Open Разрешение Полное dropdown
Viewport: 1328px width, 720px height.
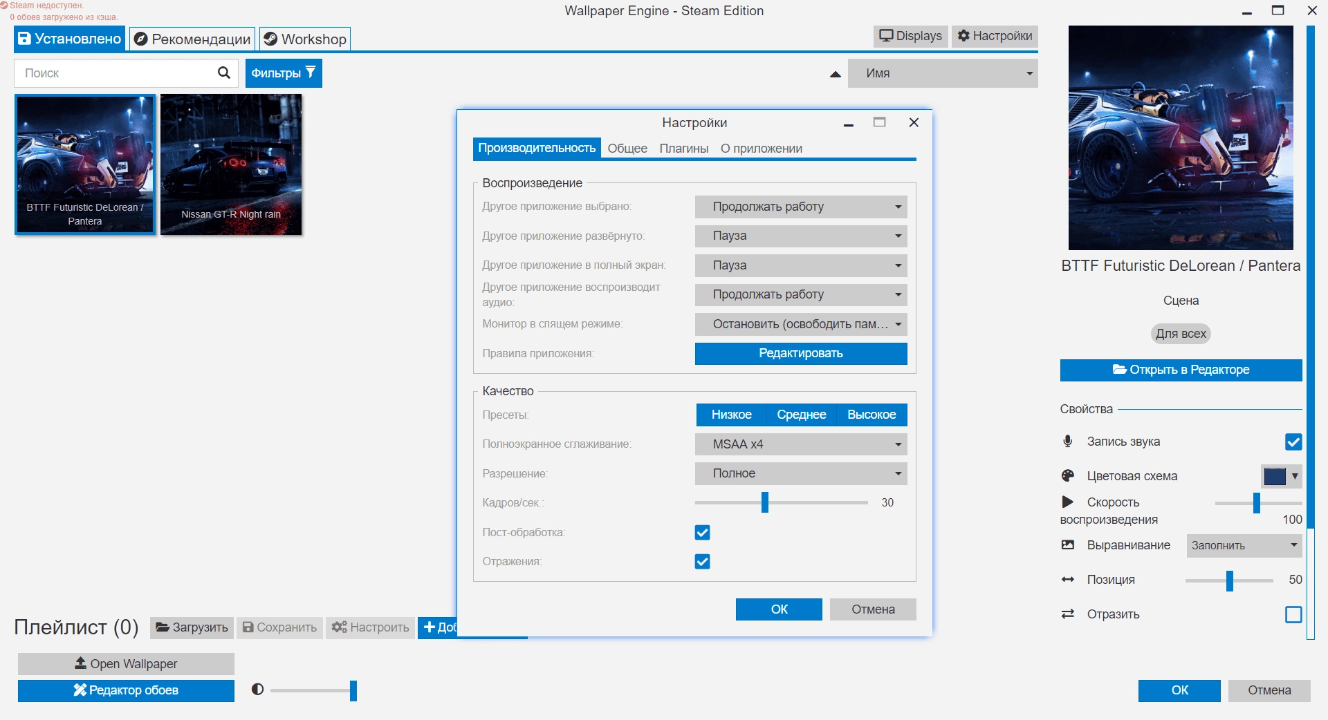[801, 473]
